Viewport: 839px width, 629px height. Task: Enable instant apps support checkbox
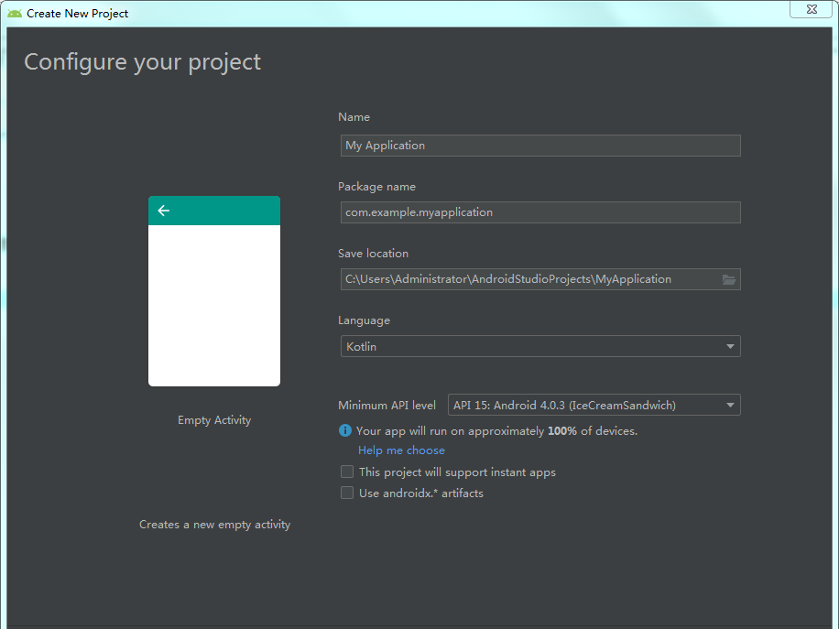[x=347, y=472]
